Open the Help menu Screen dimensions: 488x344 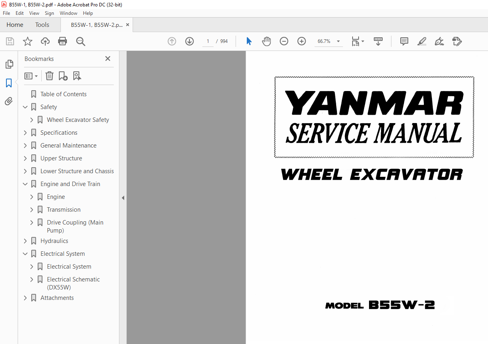click(88, 13)
